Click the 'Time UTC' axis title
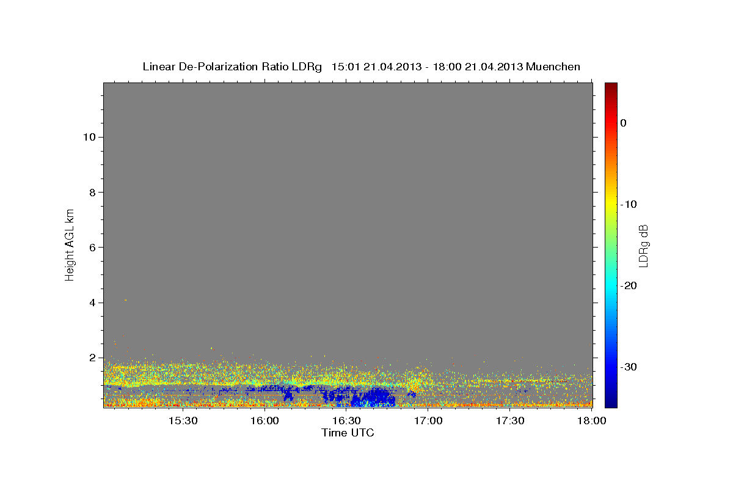This screenshot has height=489, width=733. coord(348,433)
